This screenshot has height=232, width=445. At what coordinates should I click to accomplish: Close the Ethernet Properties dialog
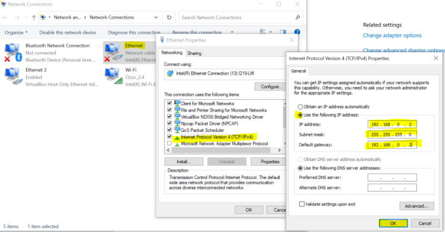pyautogui.click(x=291, y=40)
